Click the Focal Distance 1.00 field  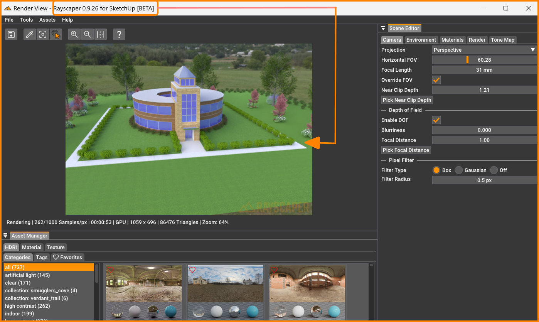484,140
